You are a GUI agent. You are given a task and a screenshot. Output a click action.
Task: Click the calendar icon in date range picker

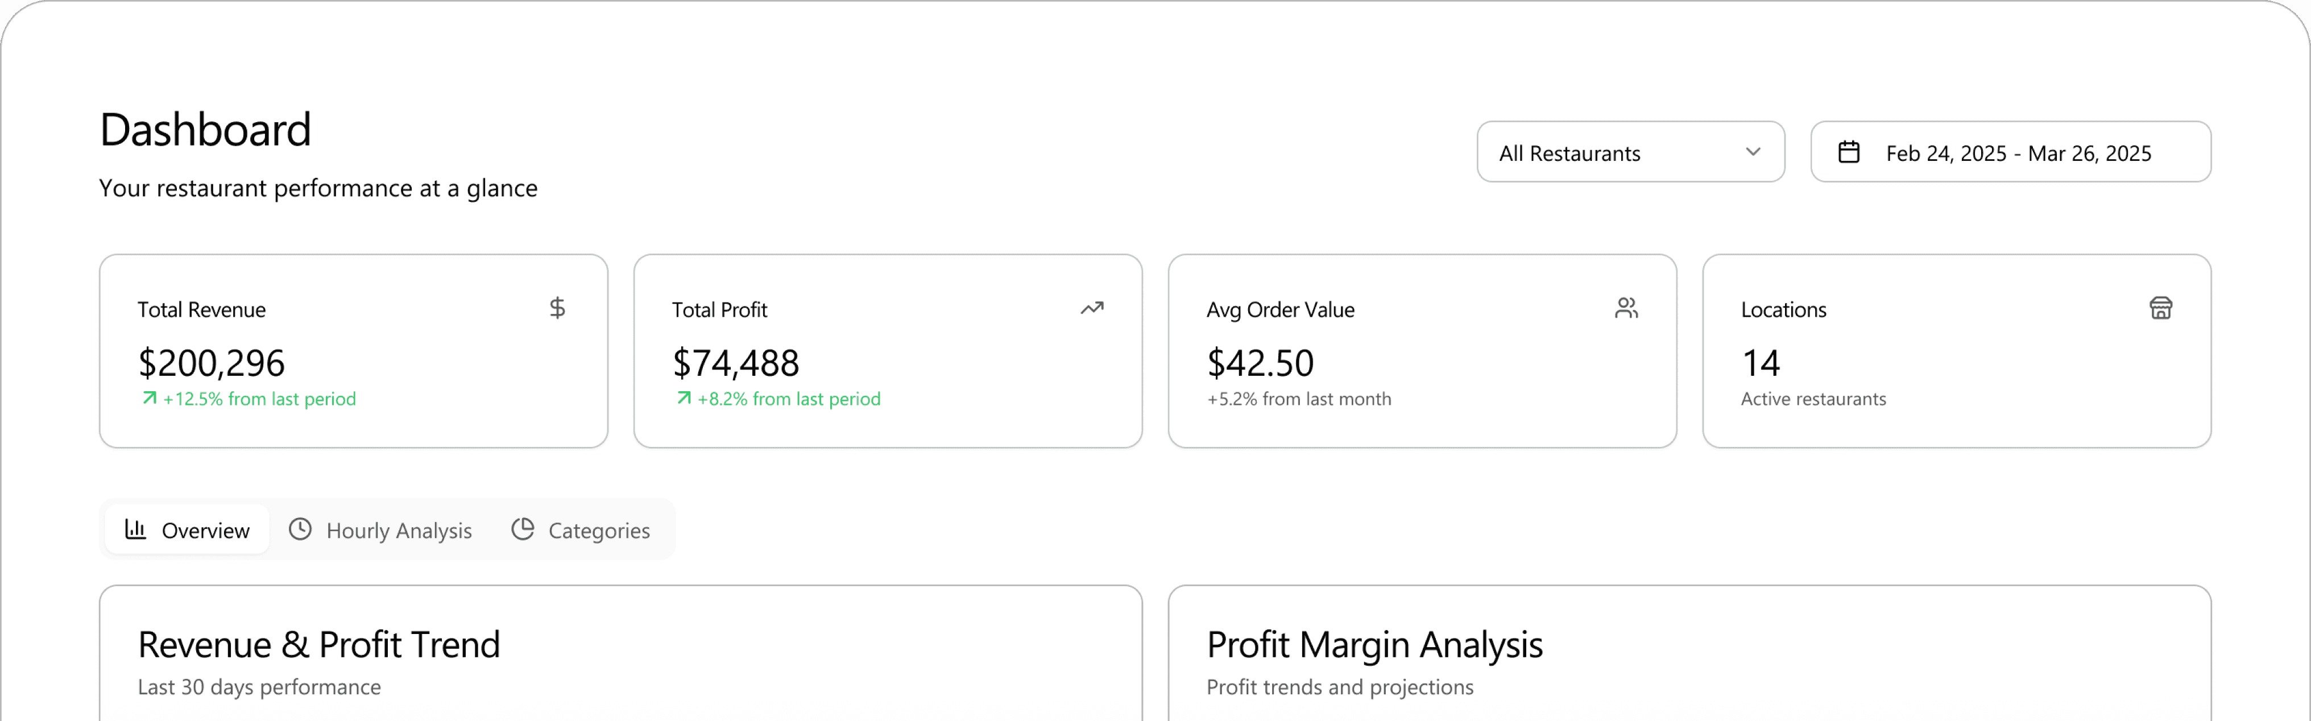point(1849,152)
